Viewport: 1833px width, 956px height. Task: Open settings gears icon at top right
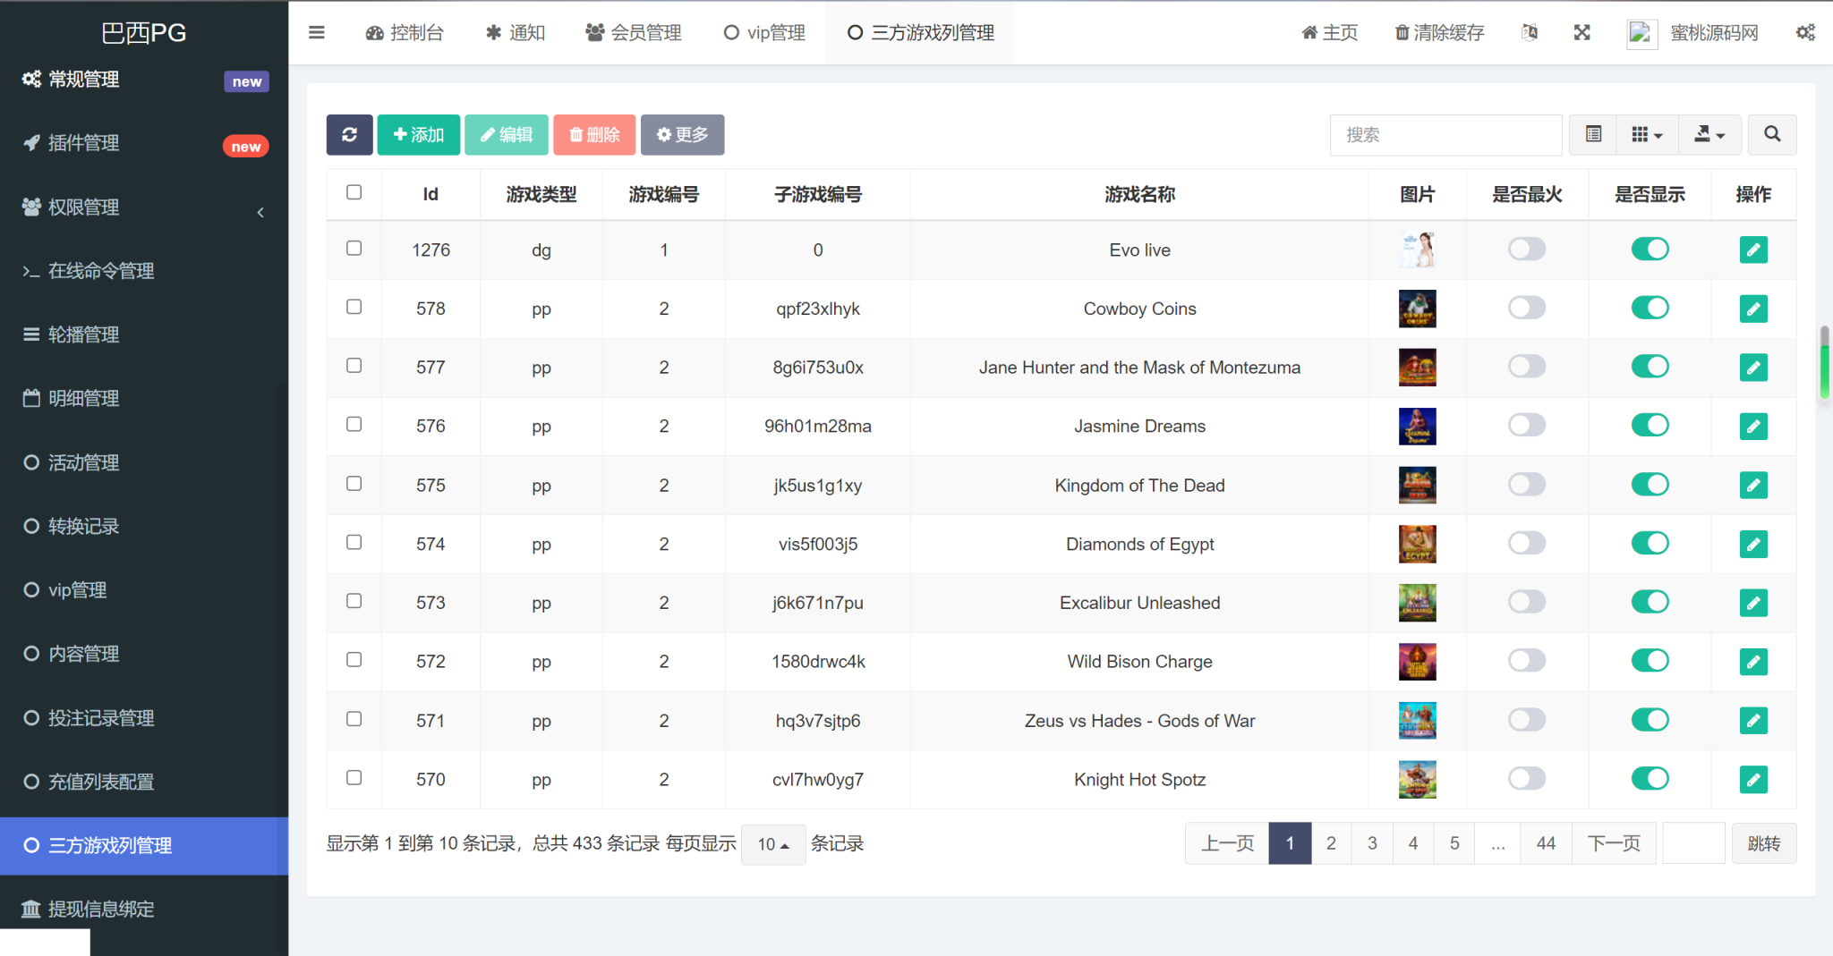click(1805, 33)
